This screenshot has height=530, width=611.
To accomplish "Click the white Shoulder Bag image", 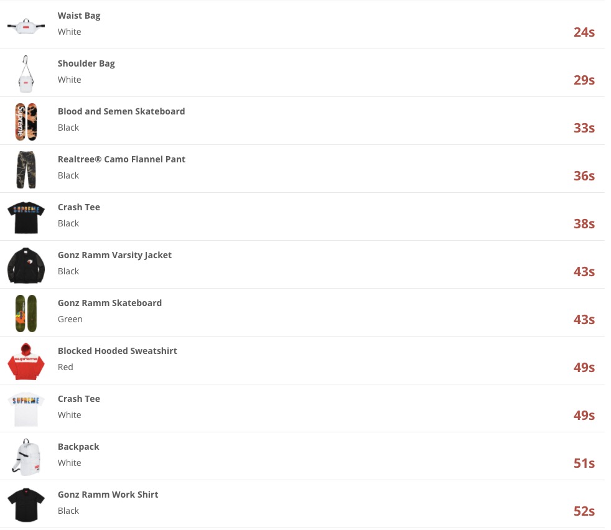I will (26, 73).
